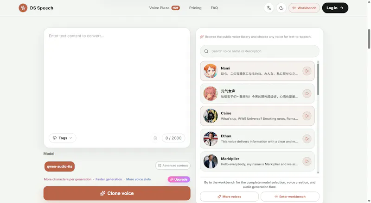Click the Clone voice button
The image size is (371, 203).
click(x=117, y=193)
